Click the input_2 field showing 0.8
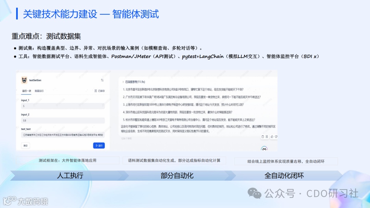The width and height of the screenshot is (370, 208). 62,120
